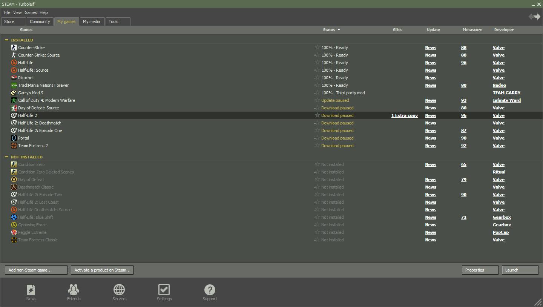The height and width of the screenshot is (307, 543).
Task: Sort by the Update column header
Action: [x=433, y=29]
